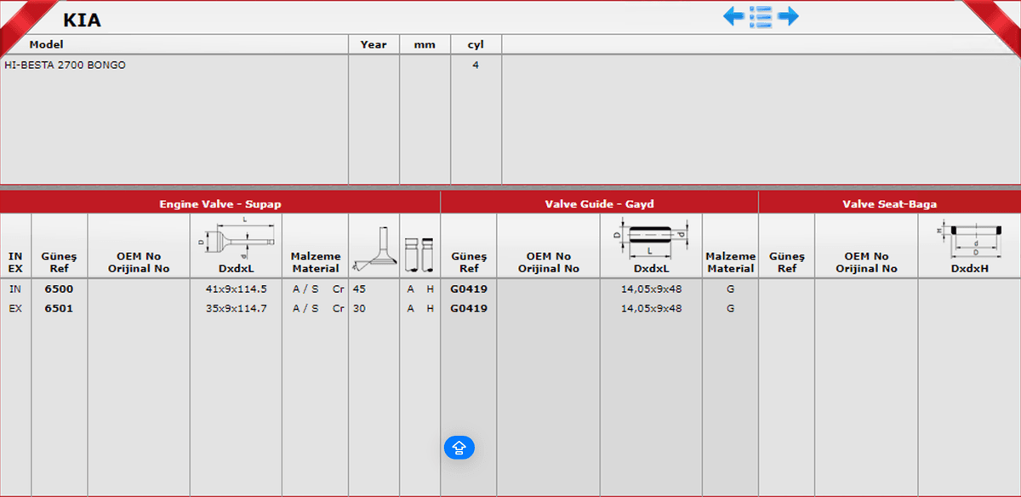Click guide dimension 14,05x9x48 in IN row

652,289
